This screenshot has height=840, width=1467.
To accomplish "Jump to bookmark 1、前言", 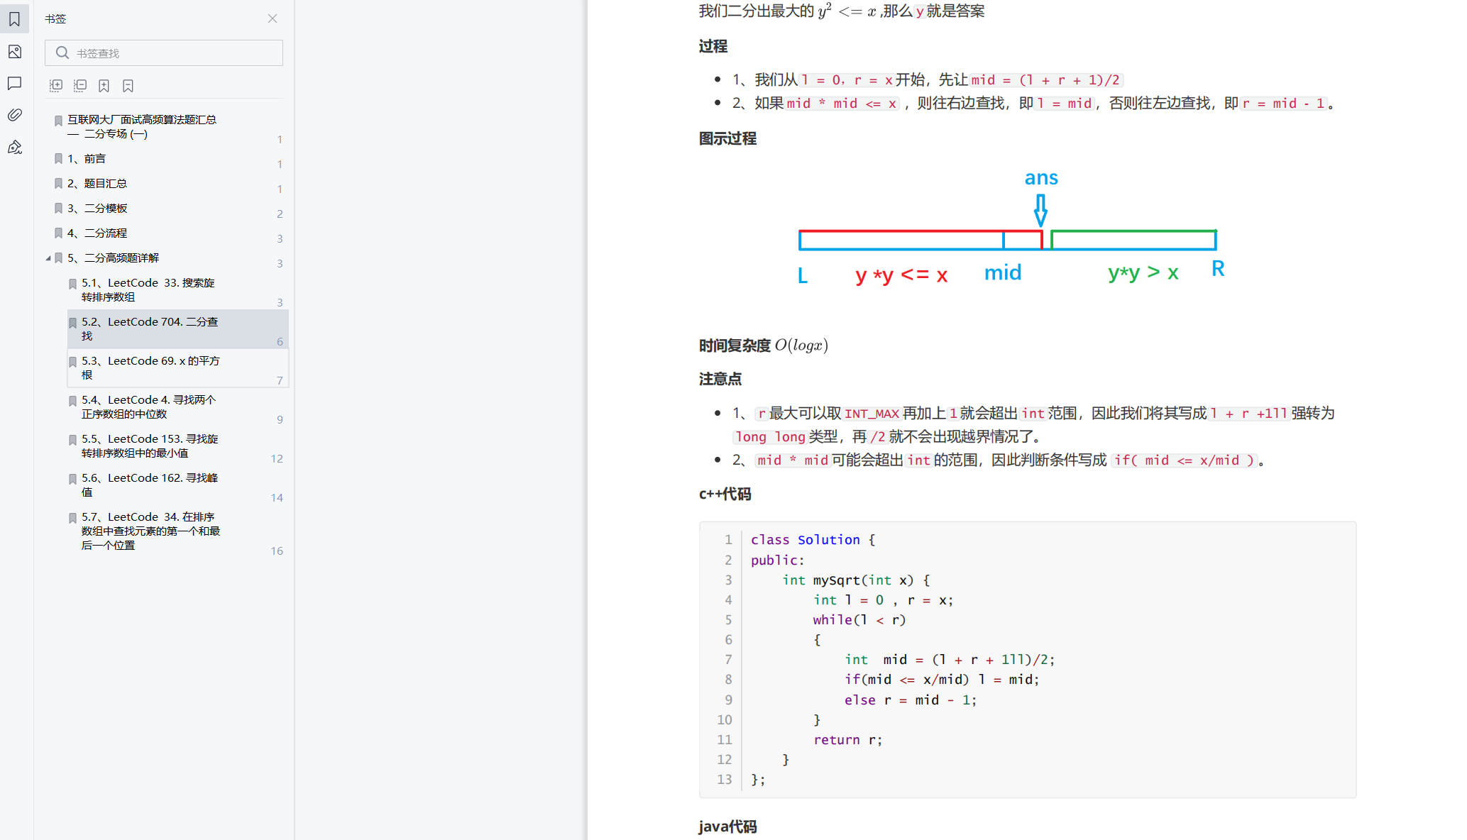I will point(87,158).
